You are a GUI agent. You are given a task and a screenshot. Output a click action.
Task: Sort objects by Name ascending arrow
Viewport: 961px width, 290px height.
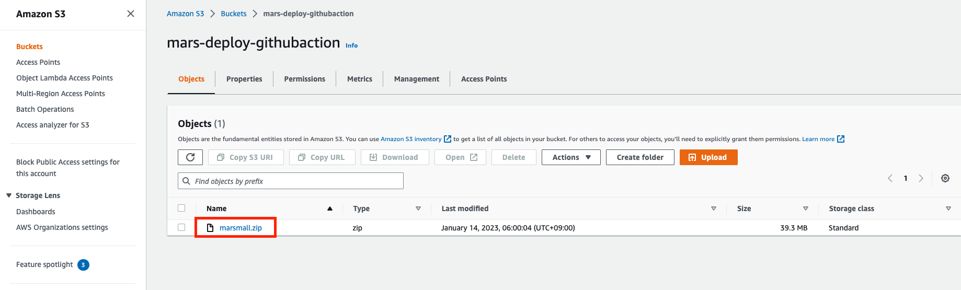(x=330, y=208)
